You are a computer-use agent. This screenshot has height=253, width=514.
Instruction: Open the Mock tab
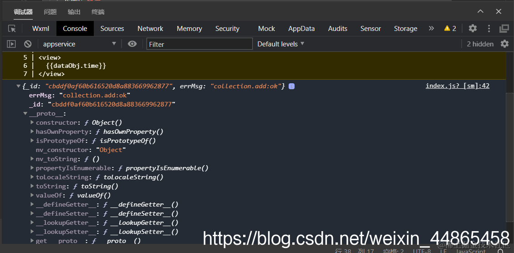(266, 29)
